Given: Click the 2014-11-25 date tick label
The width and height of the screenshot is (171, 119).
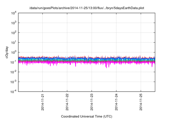Looking at the screenshot, I should (141, 102).
